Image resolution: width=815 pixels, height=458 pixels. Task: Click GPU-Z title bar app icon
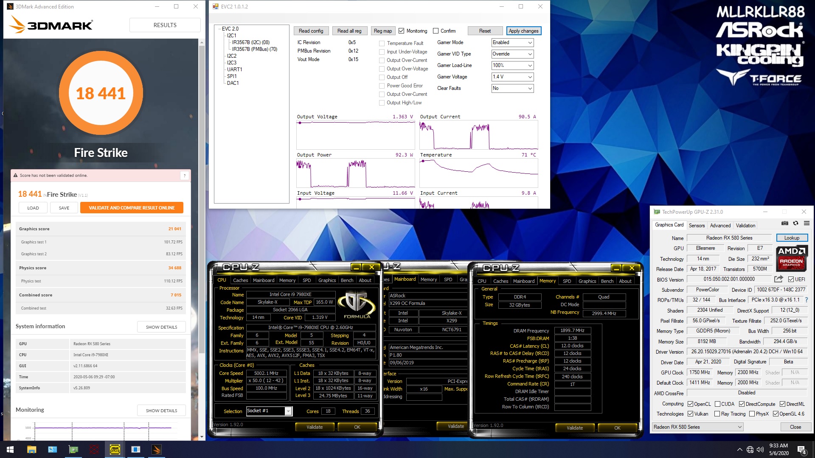[x=657, y=212]
